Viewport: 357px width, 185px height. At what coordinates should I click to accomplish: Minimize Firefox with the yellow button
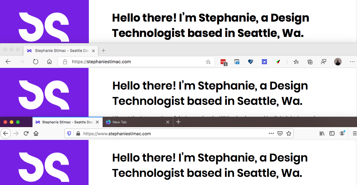pos(12,122)
